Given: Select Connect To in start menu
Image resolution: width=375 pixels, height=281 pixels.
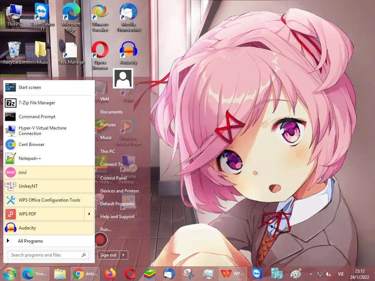Looking at the screenshot, I should click(111, 164).
